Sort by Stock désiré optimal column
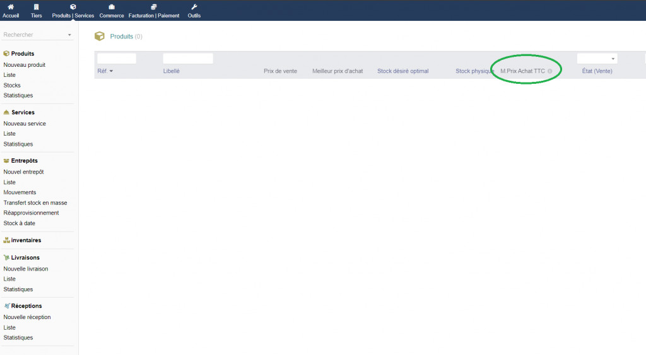This screenshot has height=355, width=646. click(403, 71)
